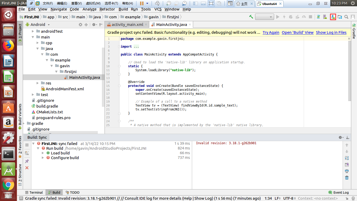Open the Gradle side panel
The height and width of the screenshot is (201, 357).
click(x=354, y=31)
